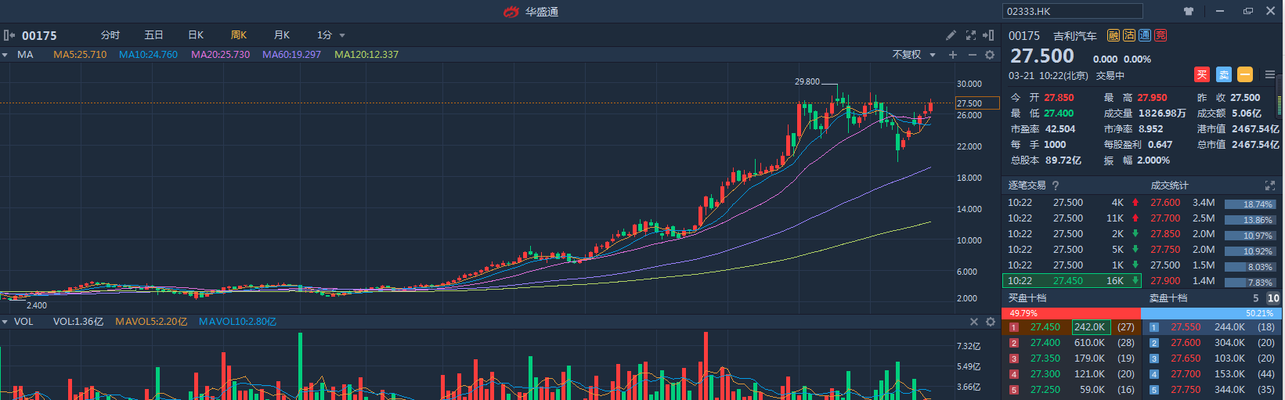Click the stock code search field
Image resolution: width=1285 pixels, height=400 pixels.
[1072, 11]
